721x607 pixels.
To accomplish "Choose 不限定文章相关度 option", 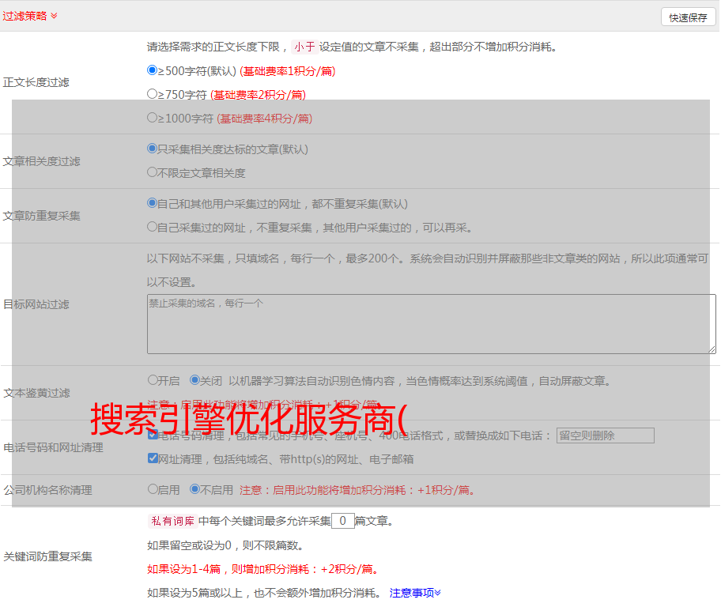I will point(152,172).
